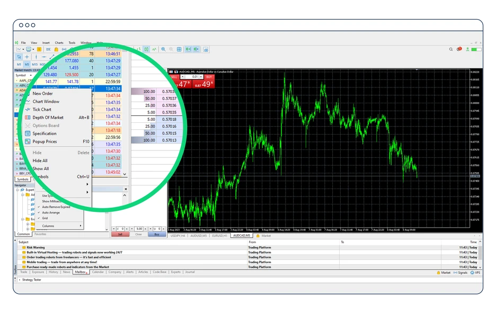Click the tile windows grid icon
This screenshot has width=496, height=313.
(x=179, y=49)
